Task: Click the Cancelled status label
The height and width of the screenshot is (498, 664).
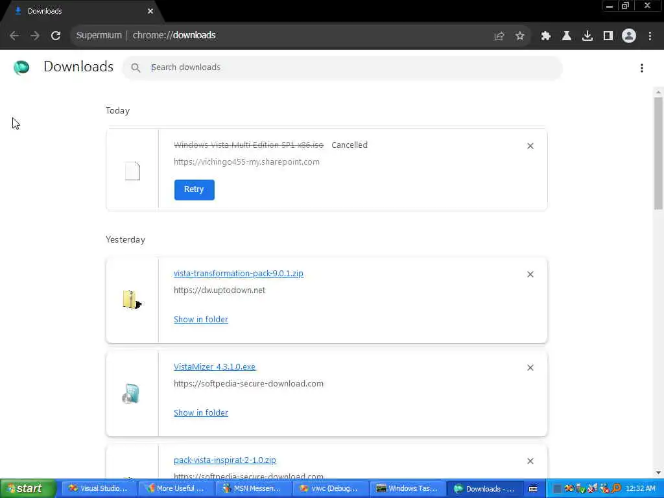Action: click(350, 145)
